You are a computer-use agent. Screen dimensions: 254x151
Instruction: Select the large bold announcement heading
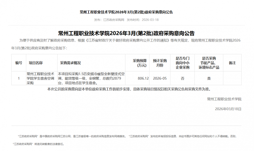[126, 33]
